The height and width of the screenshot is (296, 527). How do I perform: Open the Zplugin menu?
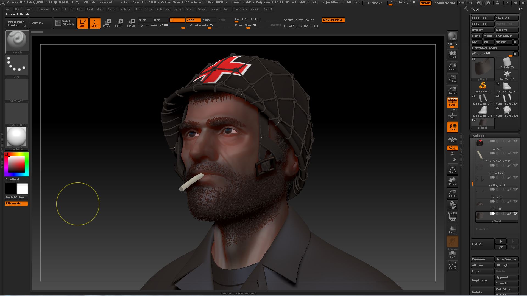pyautogui.click(x=255, y=9)
